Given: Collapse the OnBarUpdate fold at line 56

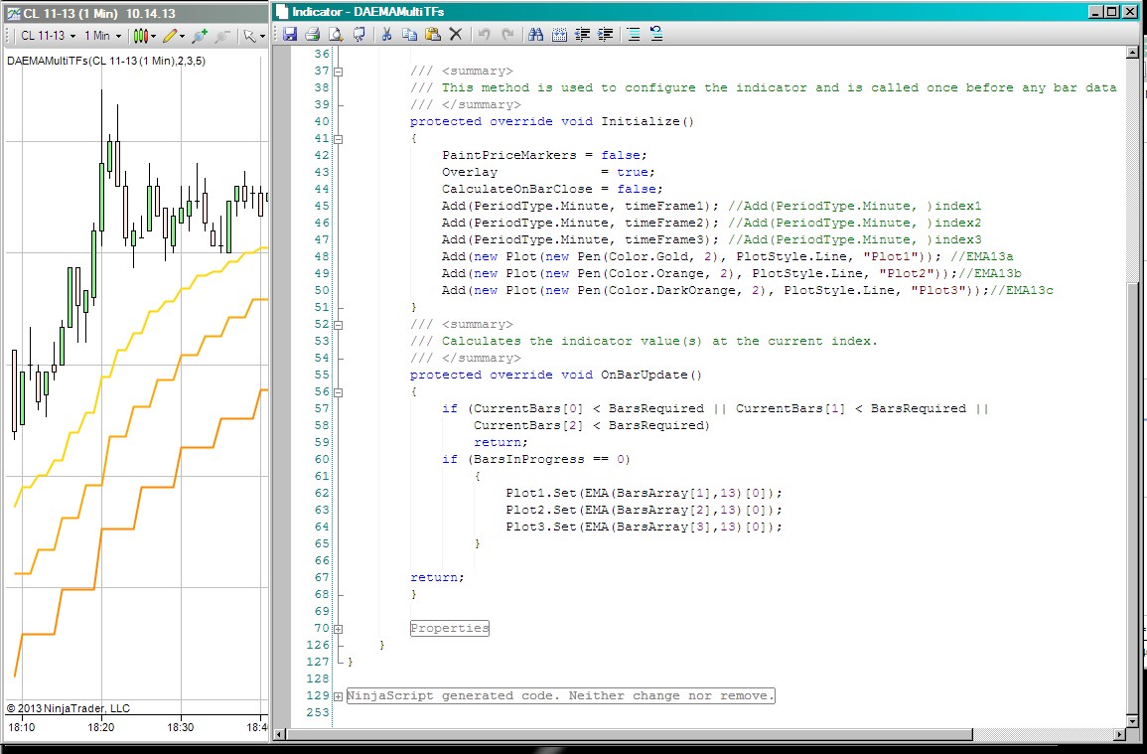Looking at the screenshot, I should click(339, 392).
